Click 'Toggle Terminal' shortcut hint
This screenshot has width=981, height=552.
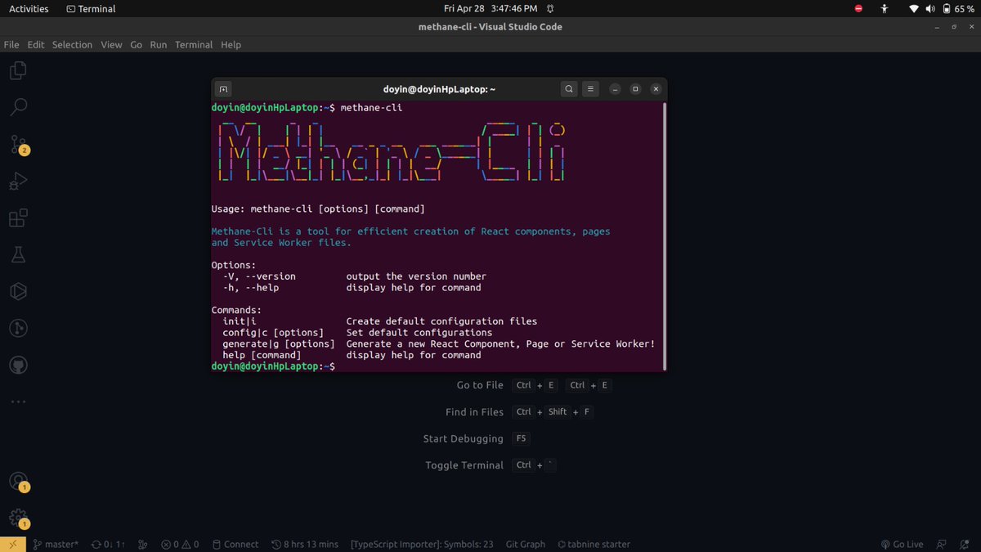[x=464, y=465]
